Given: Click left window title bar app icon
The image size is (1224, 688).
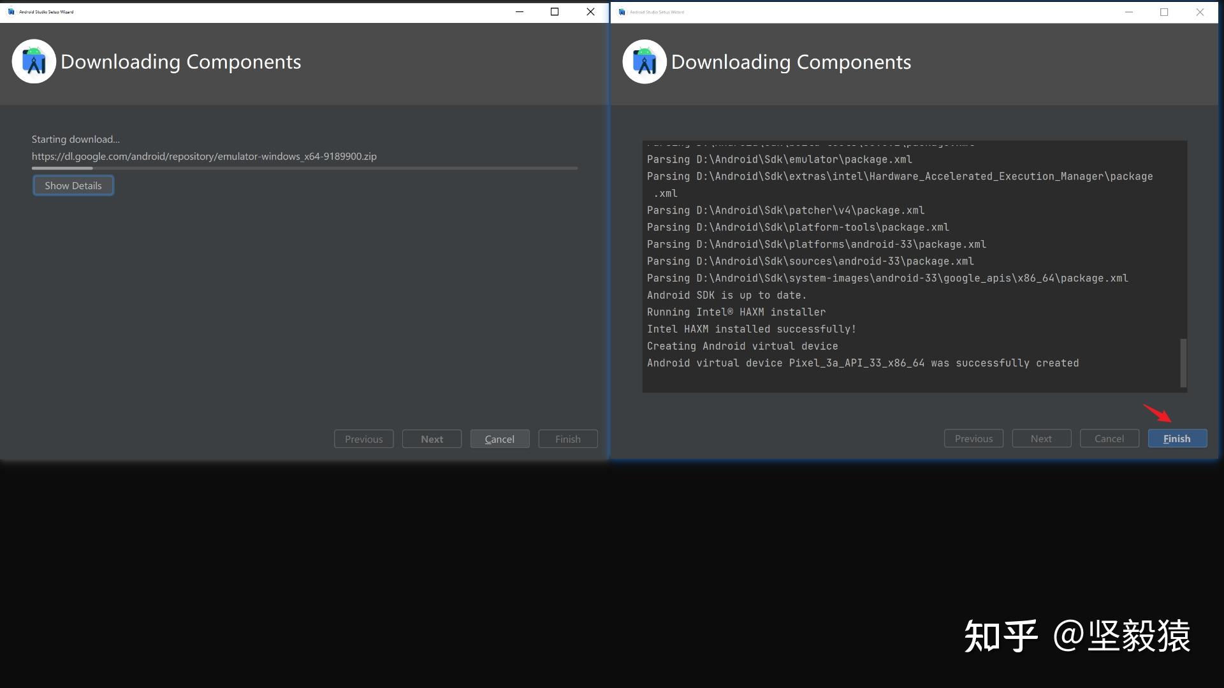Looking at the screenshot, I should pyautogui.click(x=11, y=11).
